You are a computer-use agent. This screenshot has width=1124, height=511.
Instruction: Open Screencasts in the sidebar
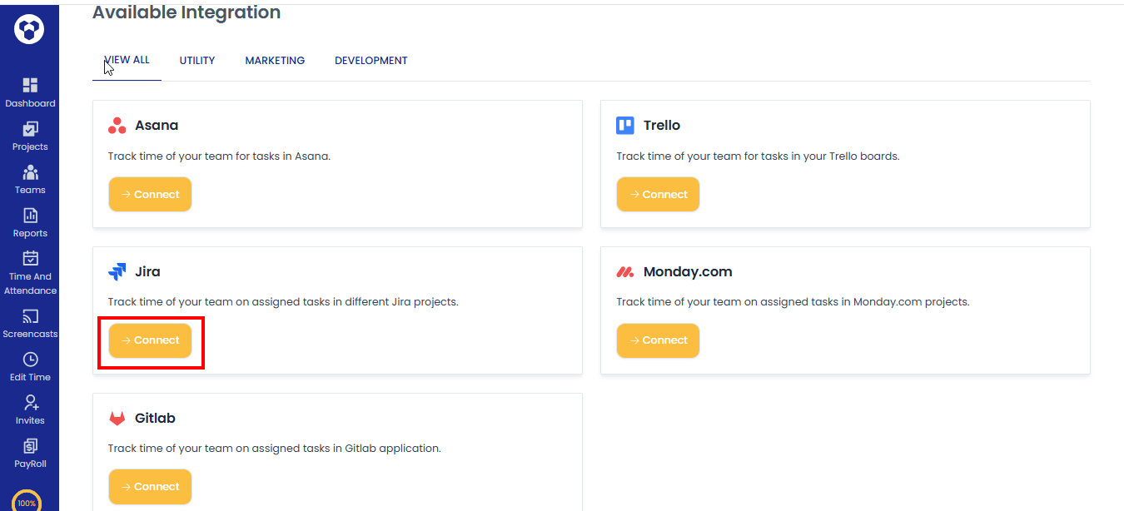coord(30,317)
